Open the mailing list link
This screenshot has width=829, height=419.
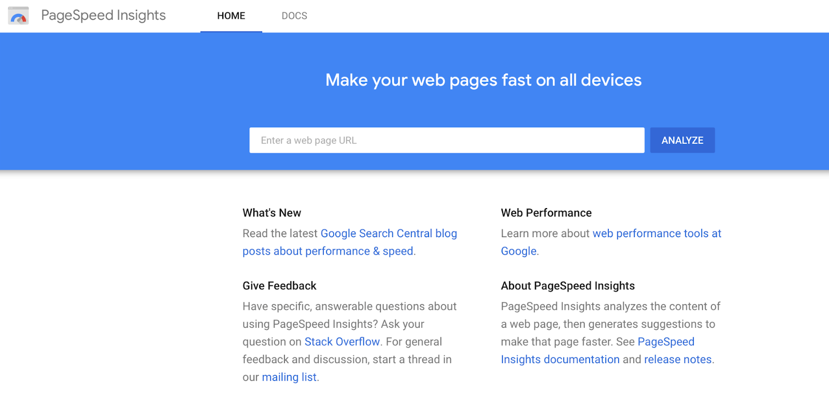pyautogui.click(x=289, y=377)
